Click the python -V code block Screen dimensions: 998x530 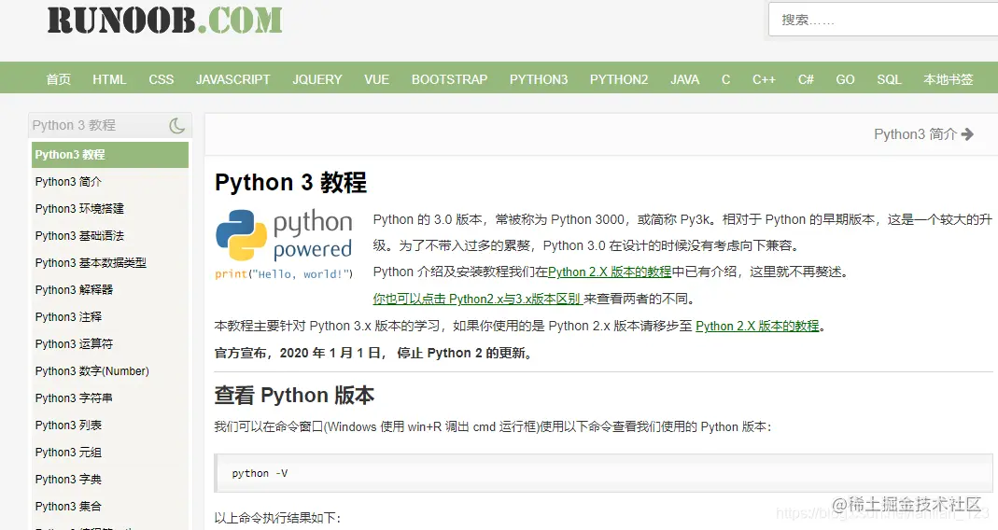[603, 473]
